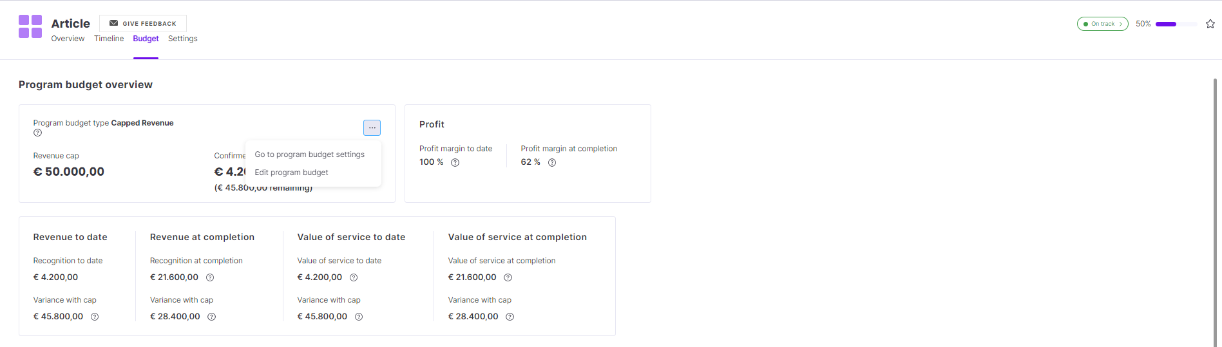This screenshot has height=347, width=1222.
Task: Show info for Value of service at completion
Action: (x=508, y=277)
